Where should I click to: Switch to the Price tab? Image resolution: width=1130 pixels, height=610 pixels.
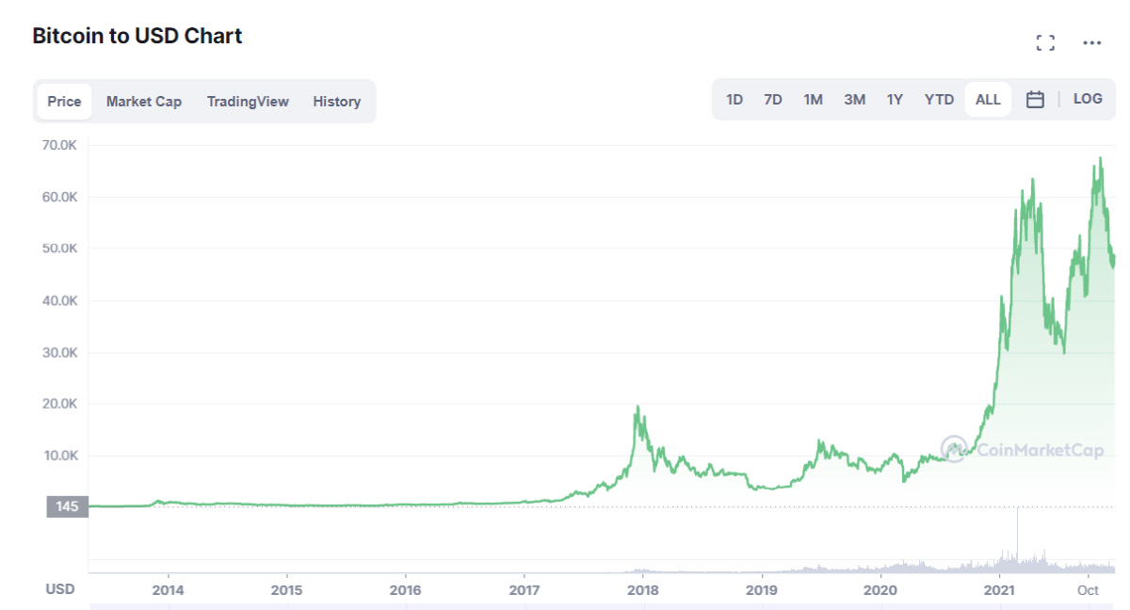(64, 102)
